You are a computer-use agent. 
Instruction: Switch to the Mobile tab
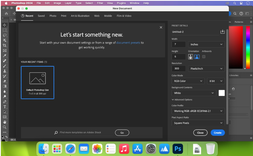tap(108, 16)
